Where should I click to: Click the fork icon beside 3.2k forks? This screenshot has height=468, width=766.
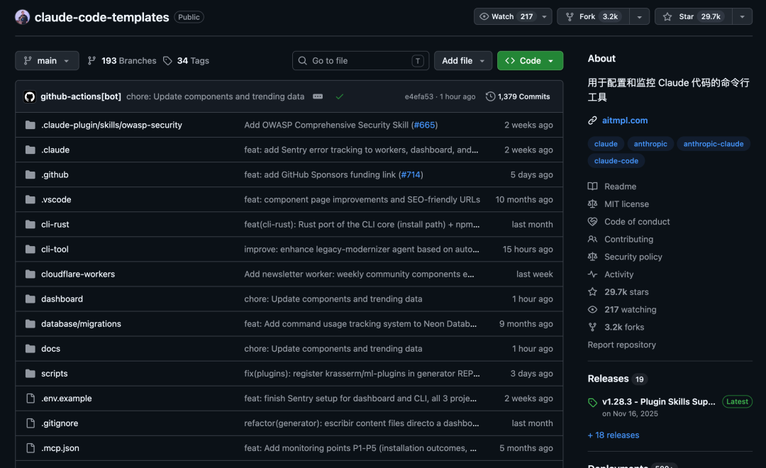click(x=592, y=328)
